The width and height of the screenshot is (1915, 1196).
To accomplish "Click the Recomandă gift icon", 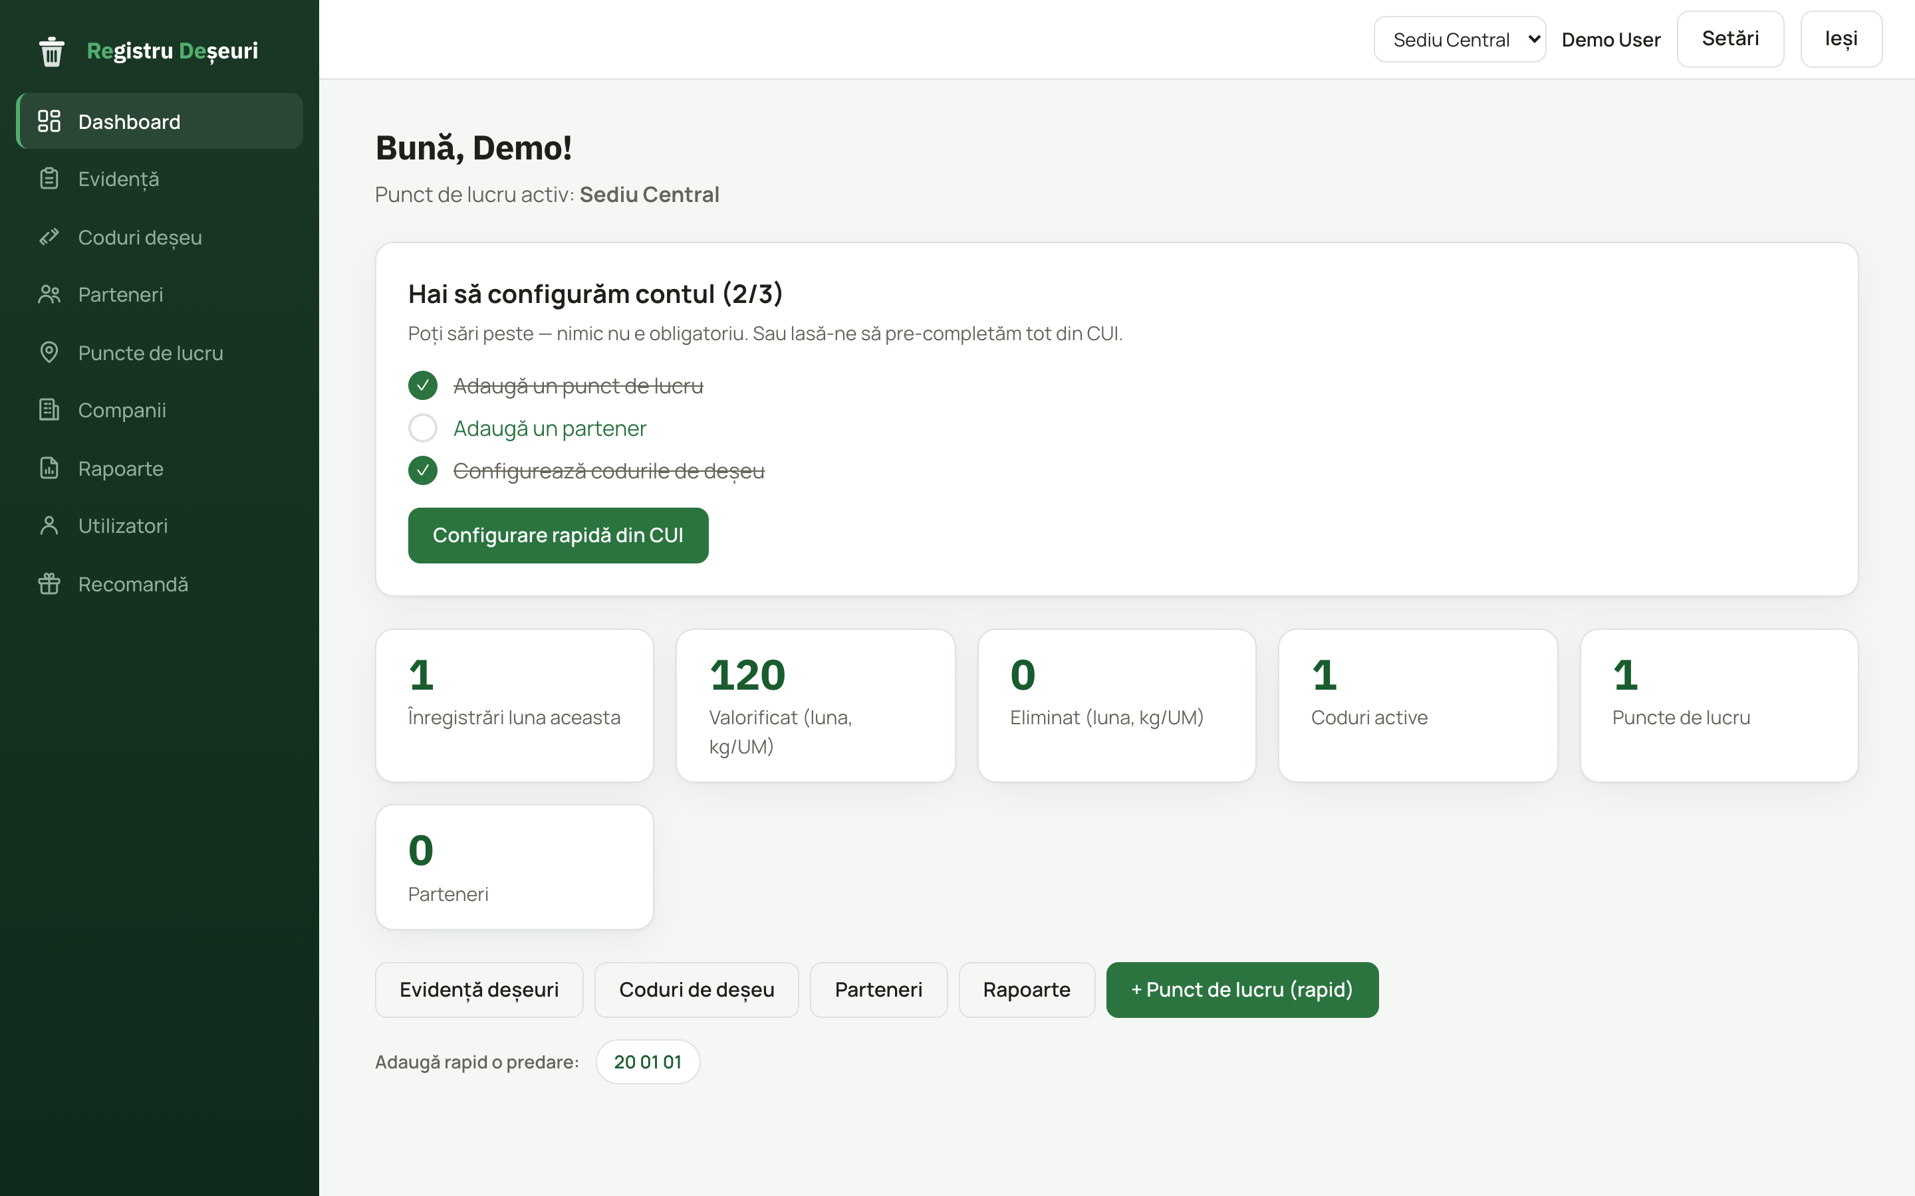I will tap(49, 584).
